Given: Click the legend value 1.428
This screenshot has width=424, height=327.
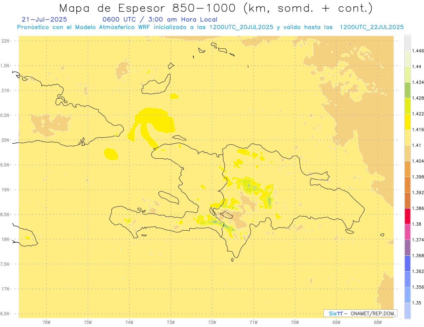Looking at the screenshot, I should click(x=418, y=98).
